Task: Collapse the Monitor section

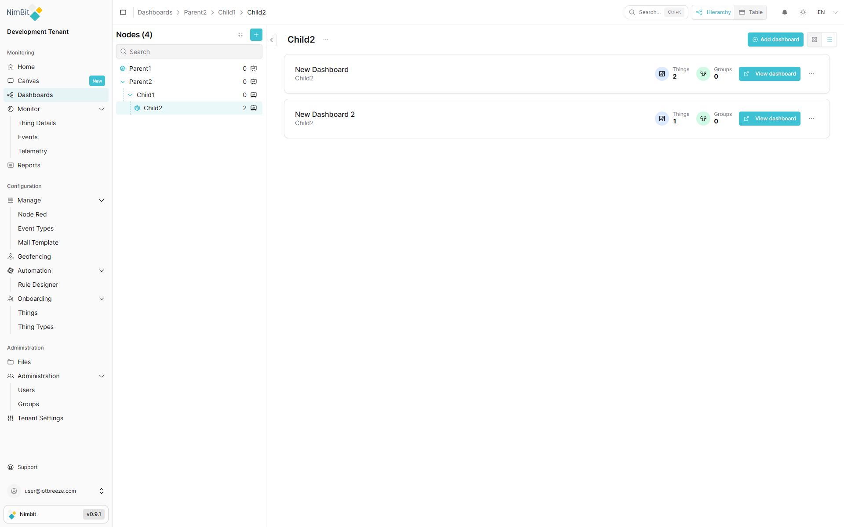Action: point(102,109)
